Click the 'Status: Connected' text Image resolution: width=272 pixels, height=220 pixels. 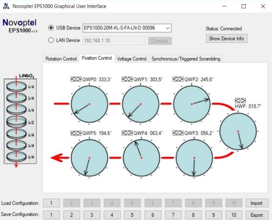coord(224,29)
